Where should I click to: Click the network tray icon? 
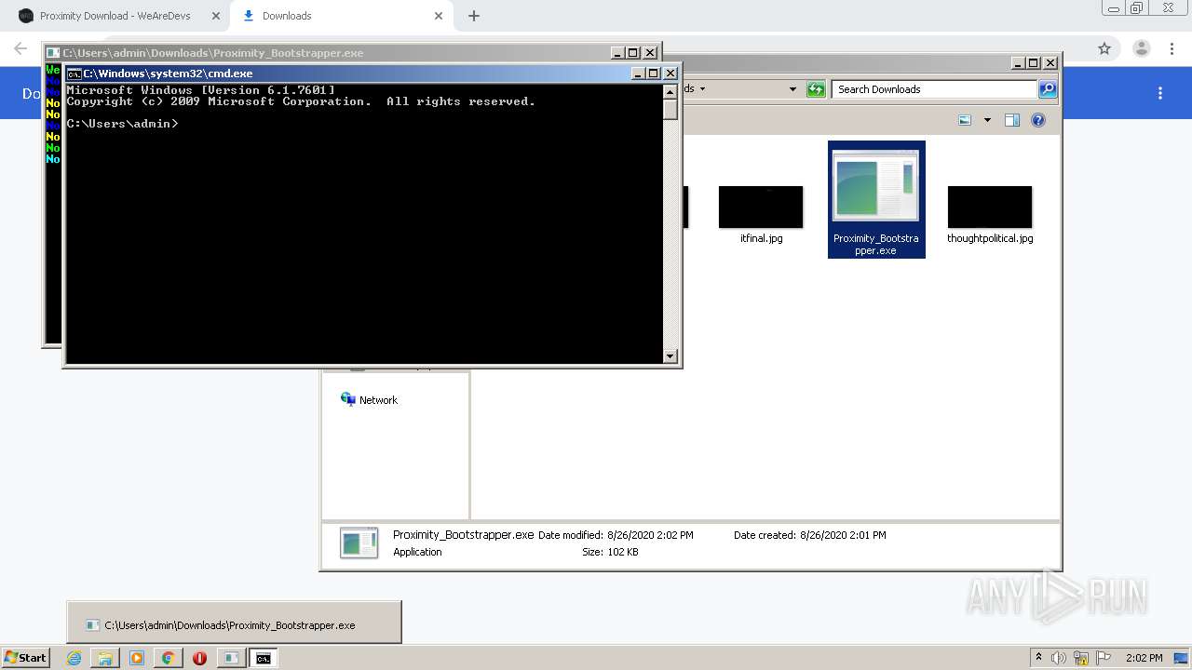pos(1081,658)
